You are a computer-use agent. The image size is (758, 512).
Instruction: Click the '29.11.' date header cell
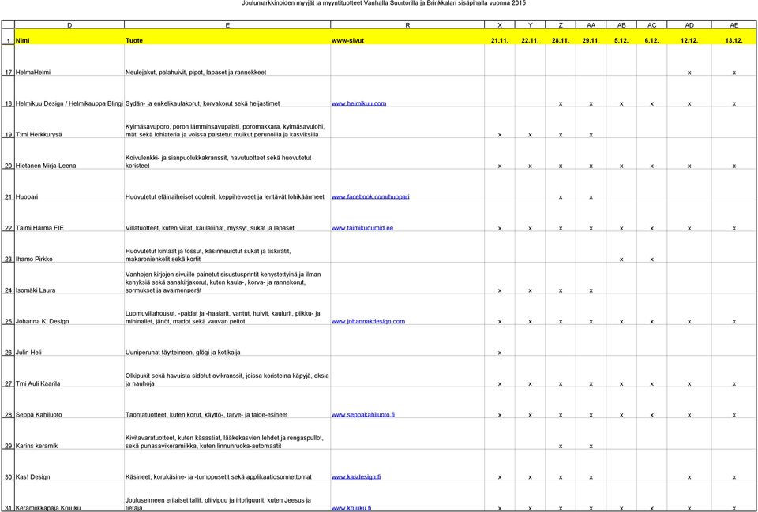point(591,37)
